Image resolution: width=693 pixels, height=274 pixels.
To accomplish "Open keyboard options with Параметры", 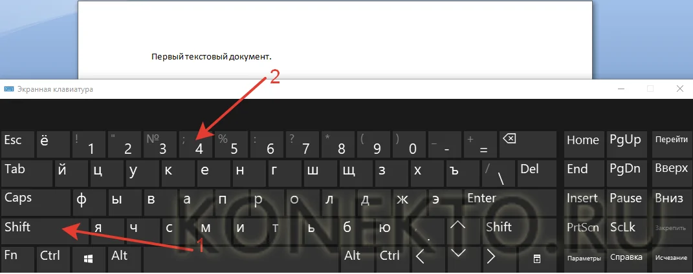I will 584,259.
